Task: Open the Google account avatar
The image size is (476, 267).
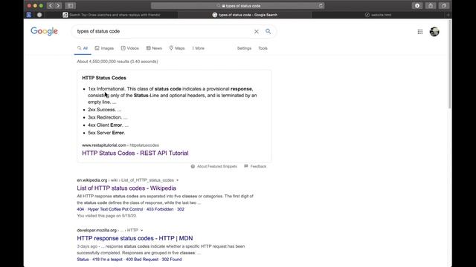Action: tap(434, 31)
